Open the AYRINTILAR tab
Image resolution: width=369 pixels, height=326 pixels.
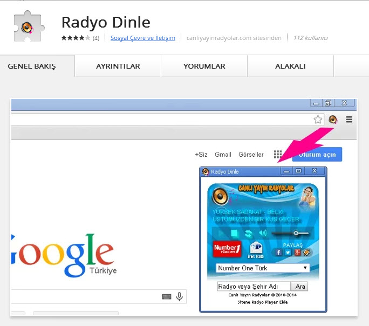(118, 66)
